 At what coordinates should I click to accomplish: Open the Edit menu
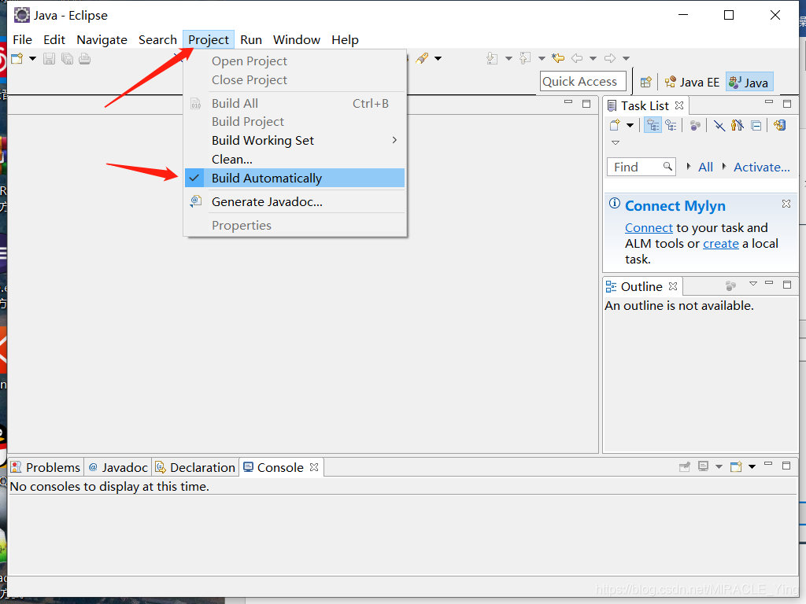point(54,39)
